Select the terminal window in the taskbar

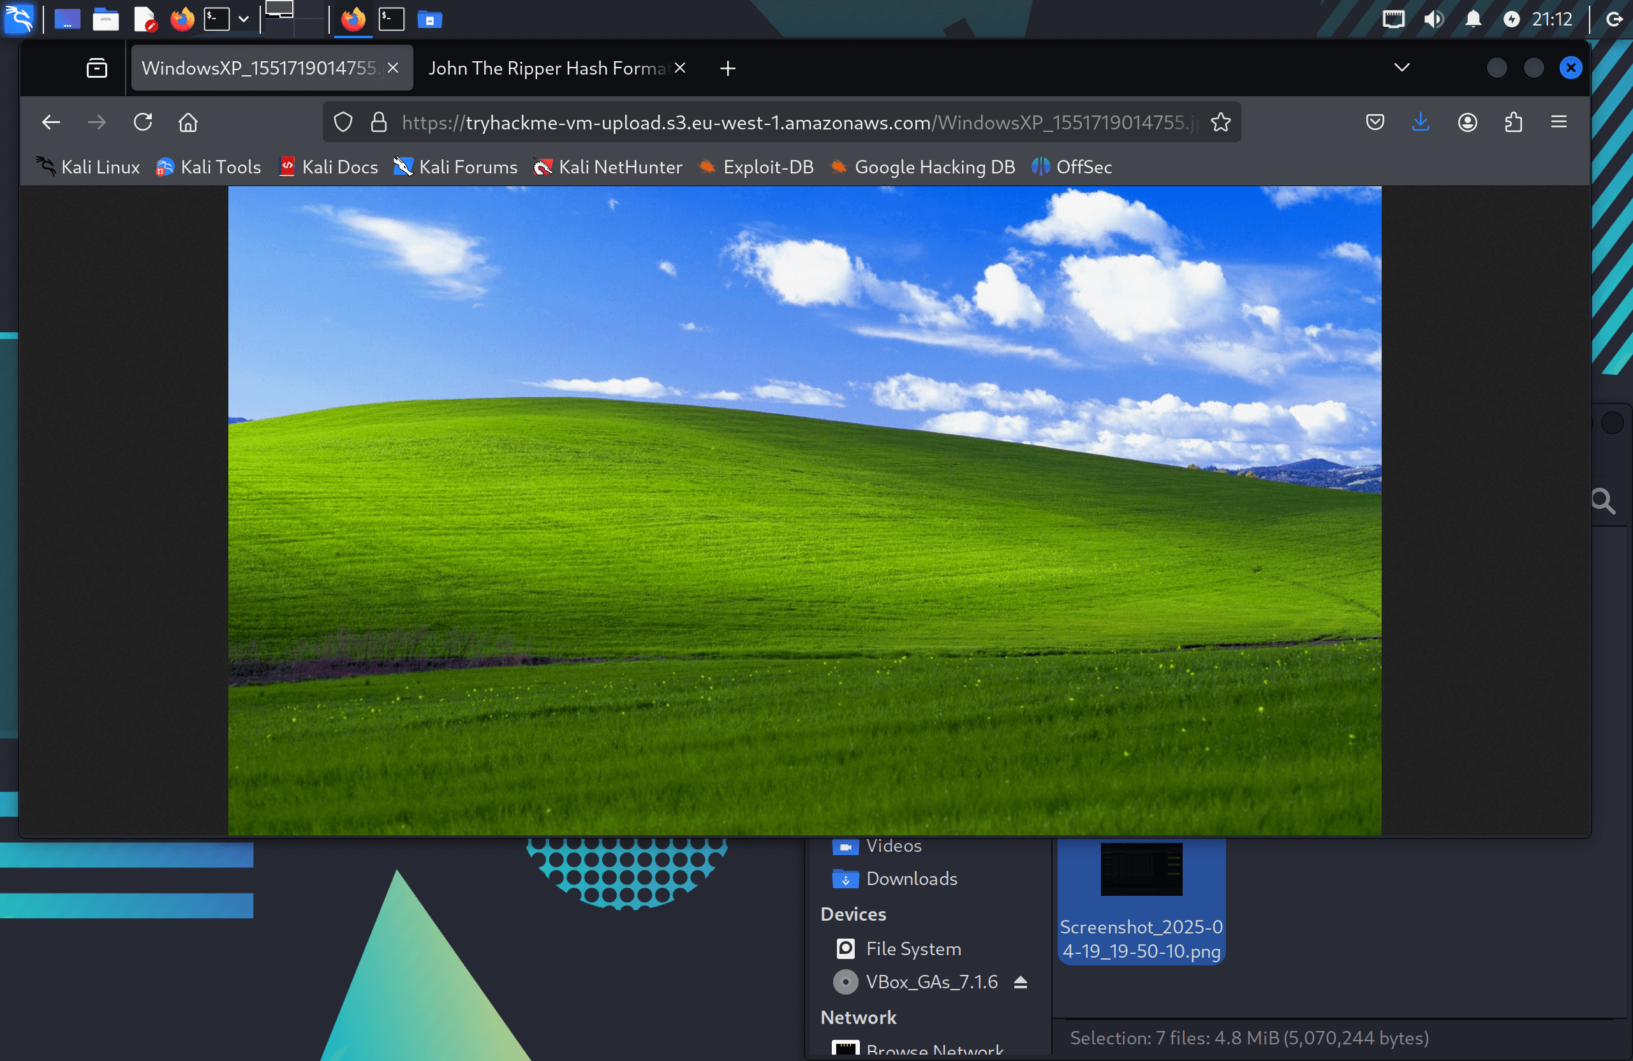coord(392,19)
